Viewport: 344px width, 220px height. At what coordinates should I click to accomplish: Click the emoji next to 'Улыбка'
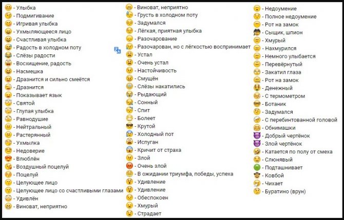[x=8, y=8]
